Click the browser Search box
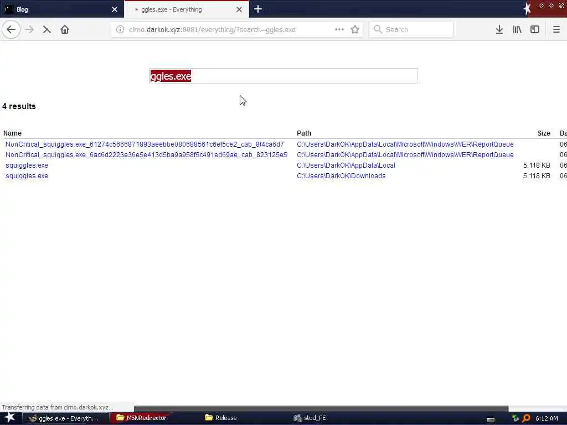Viewport: 567px width, 425px height. pyautogui.click(x=411, y=30)
